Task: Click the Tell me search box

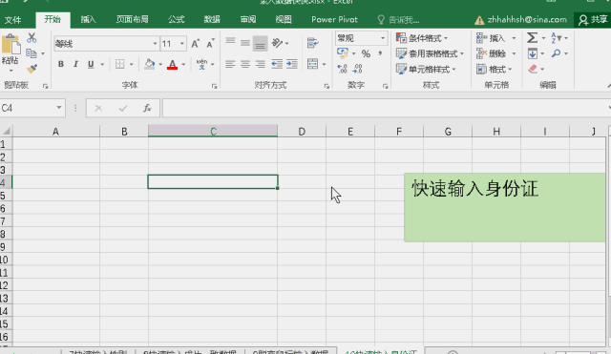Action: pyautogui.click(x=399, y=20)
